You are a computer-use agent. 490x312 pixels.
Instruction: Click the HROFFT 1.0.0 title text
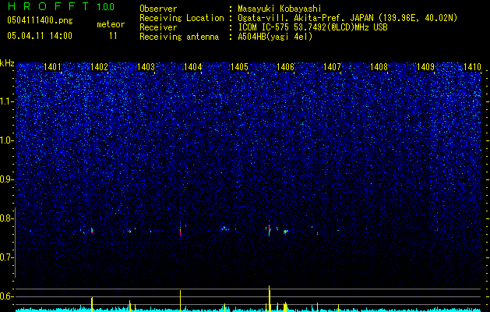click(x=62, y=6)
